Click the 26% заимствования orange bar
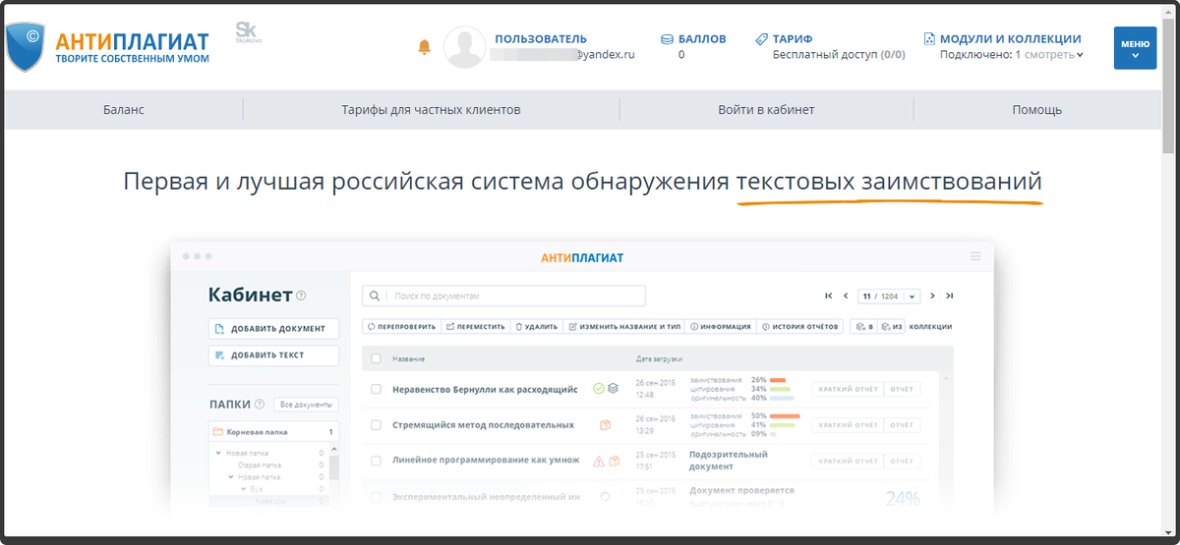The image size is (1180, 545). pos(778,379)
